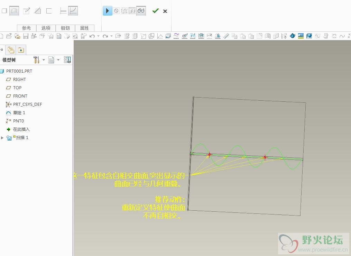This screenshot has height=256, width=351.
Task: Click the copy icon in toolbar
Action: coord(234,36)
